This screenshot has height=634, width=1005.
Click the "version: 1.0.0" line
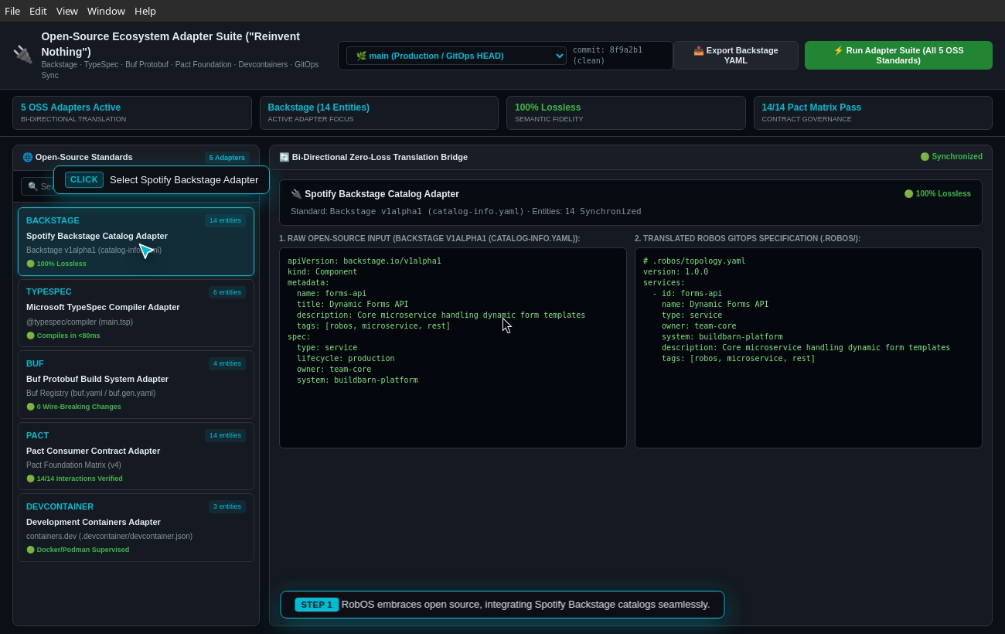tap(676, 271)
